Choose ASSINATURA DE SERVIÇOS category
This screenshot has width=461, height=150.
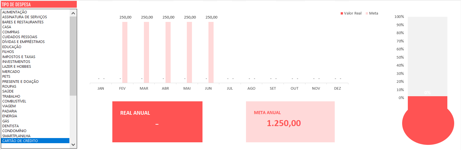pos(24,17)
